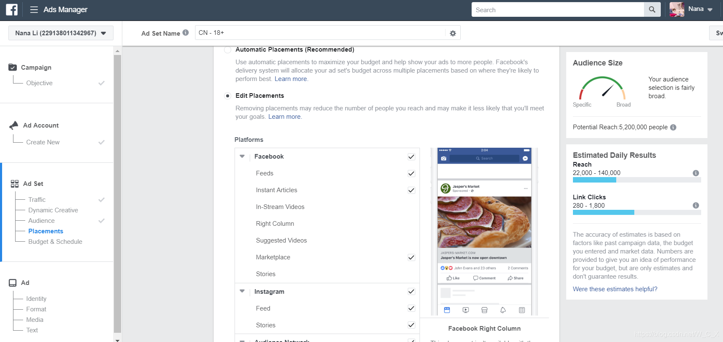The width and height of the screenshot is (723, 342).
Task: Tap the ellipsis on Jasper's Market post
Action: point(525,188)
